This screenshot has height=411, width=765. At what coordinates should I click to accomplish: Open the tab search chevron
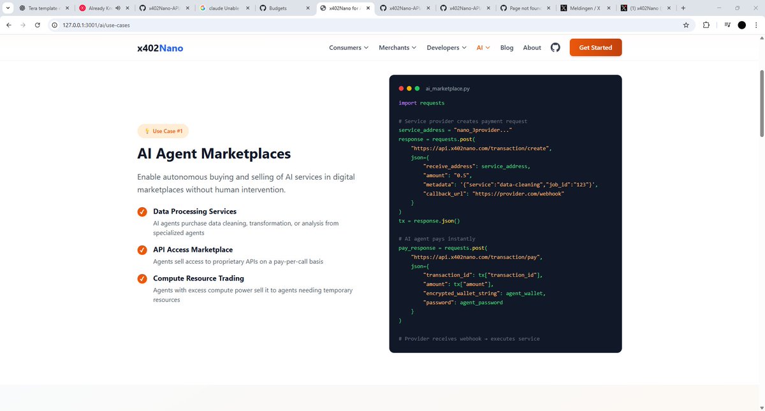6,8
